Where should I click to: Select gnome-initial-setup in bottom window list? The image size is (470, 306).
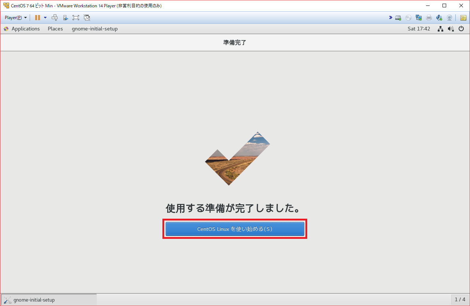click(x=49, y=300)
